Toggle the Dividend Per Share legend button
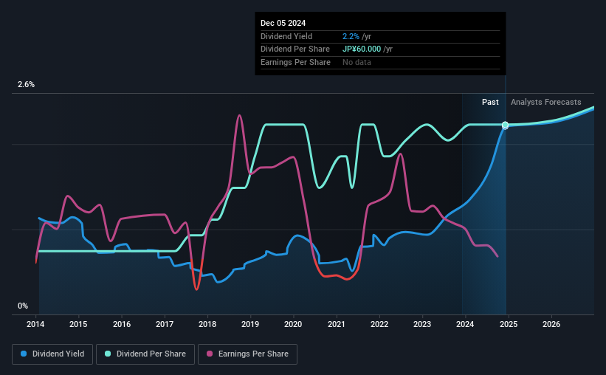Image resolution: width=606 pixels, height=375 pixels. tap(145, 354)
